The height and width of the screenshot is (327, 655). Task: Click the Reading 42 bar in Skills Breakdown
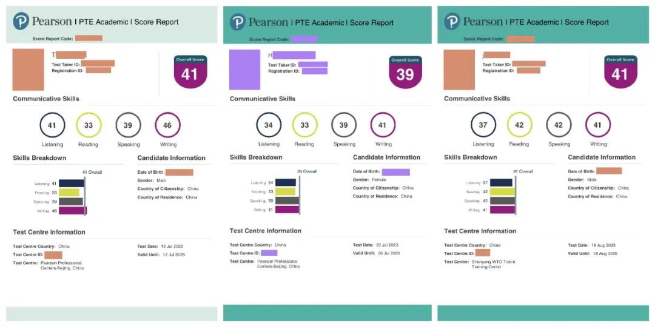click(503, 191)
